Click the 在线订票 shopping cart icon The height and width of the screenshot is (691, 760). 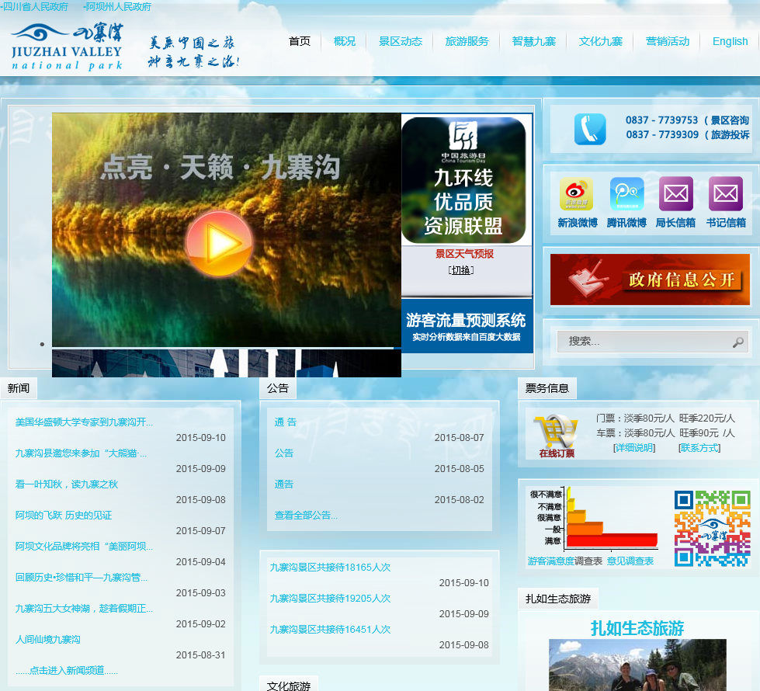[x=557, y=436]
